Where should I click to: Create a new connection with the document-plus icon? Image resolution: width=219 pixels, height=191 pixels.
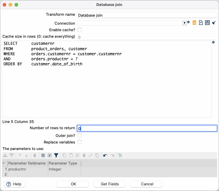pos(201,23)
